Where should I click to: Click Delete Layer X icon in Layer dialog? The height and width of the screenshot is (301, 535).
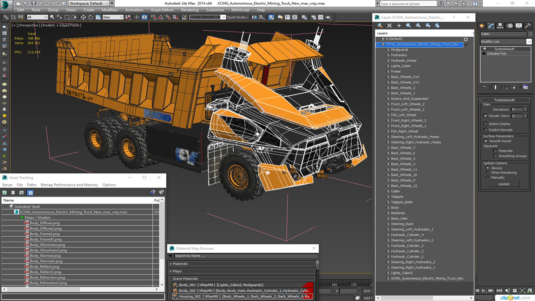(x=390, y=26)
